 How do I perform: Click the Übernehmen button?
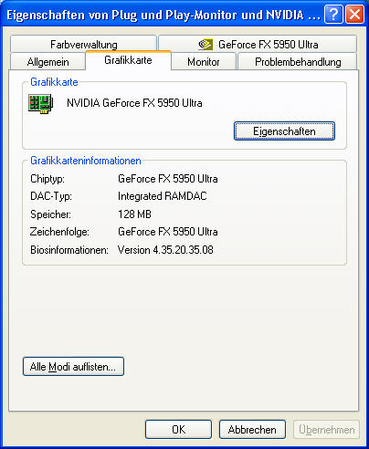326,430
